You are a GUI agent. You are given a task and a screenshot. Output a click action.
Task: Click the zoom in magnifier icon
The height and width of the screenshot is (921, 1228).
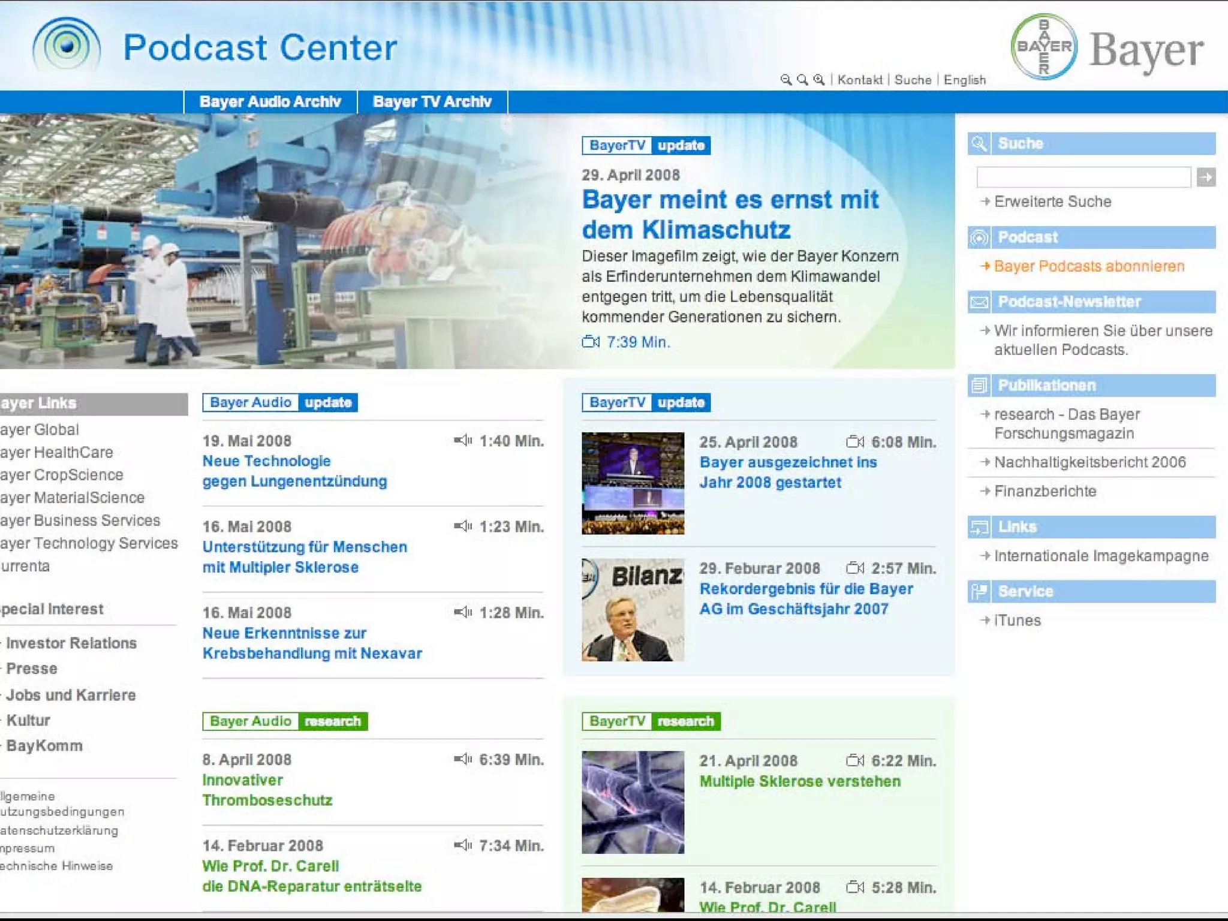tap(819, 80)
